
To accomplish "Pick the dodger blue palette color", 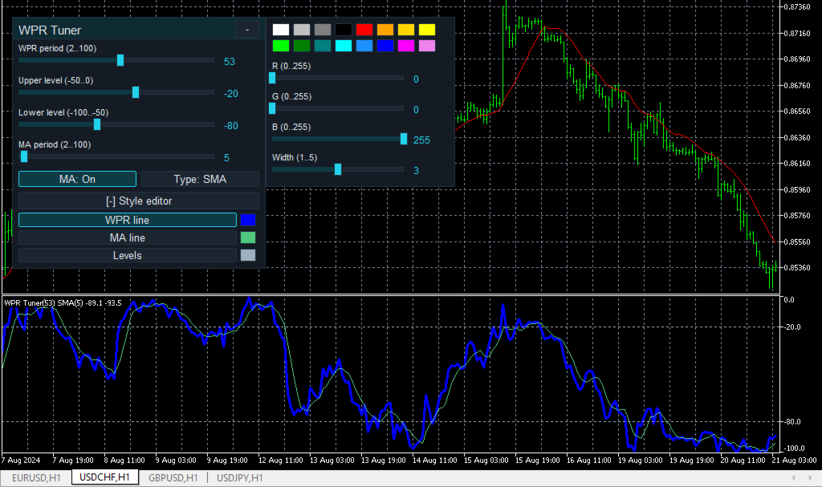I will [x=364, y=46].
